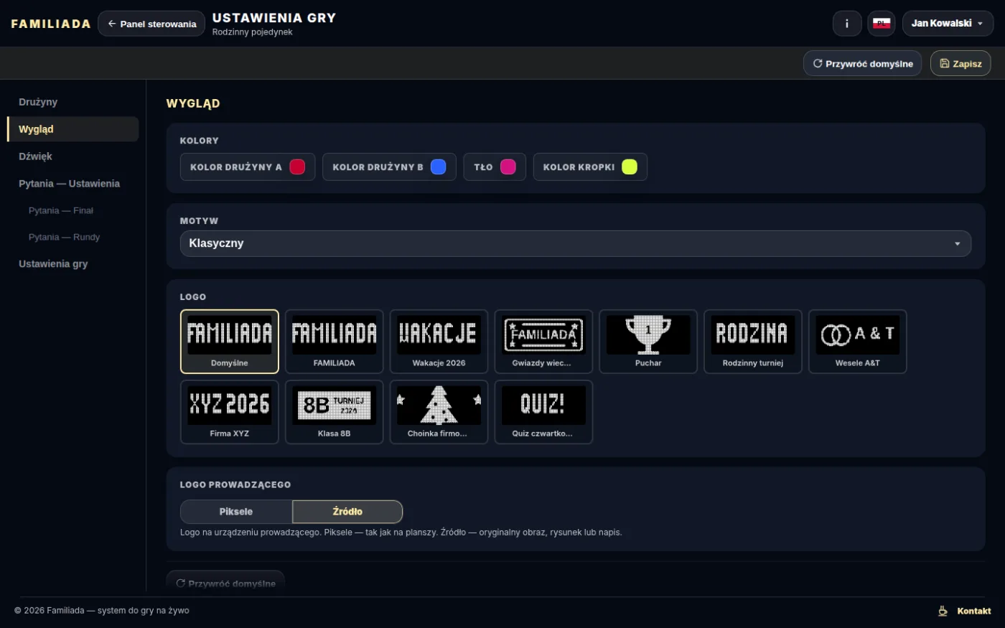
Task: Select the Klasa 8B logo
Action: [334, 412]
